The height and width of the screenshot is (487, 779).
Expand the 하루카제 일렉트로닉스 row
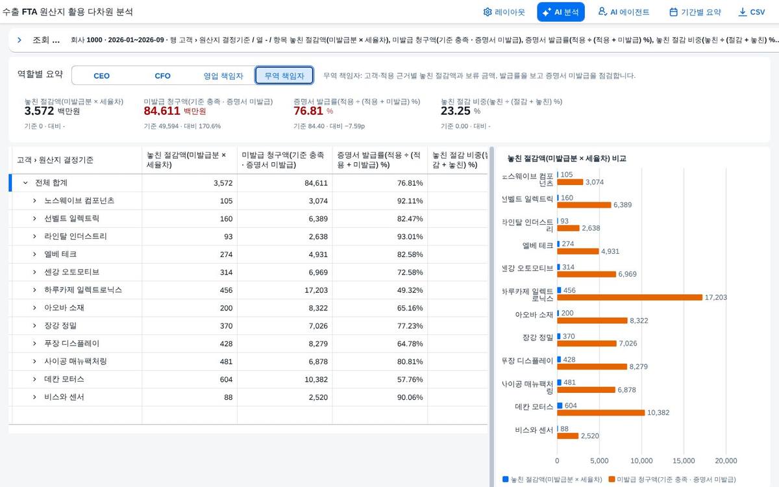pyautogui.click(x=34, y=290)
